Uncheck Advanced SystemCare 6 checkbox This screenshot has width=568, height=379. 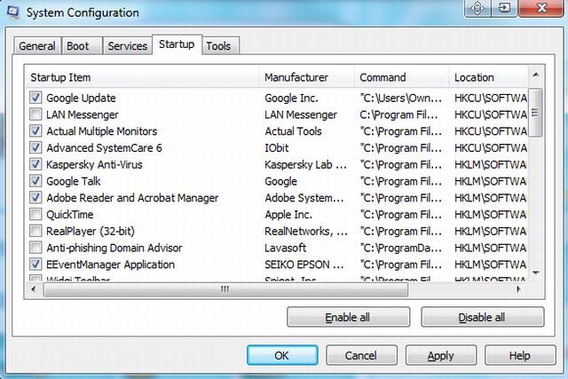(35, 147)
